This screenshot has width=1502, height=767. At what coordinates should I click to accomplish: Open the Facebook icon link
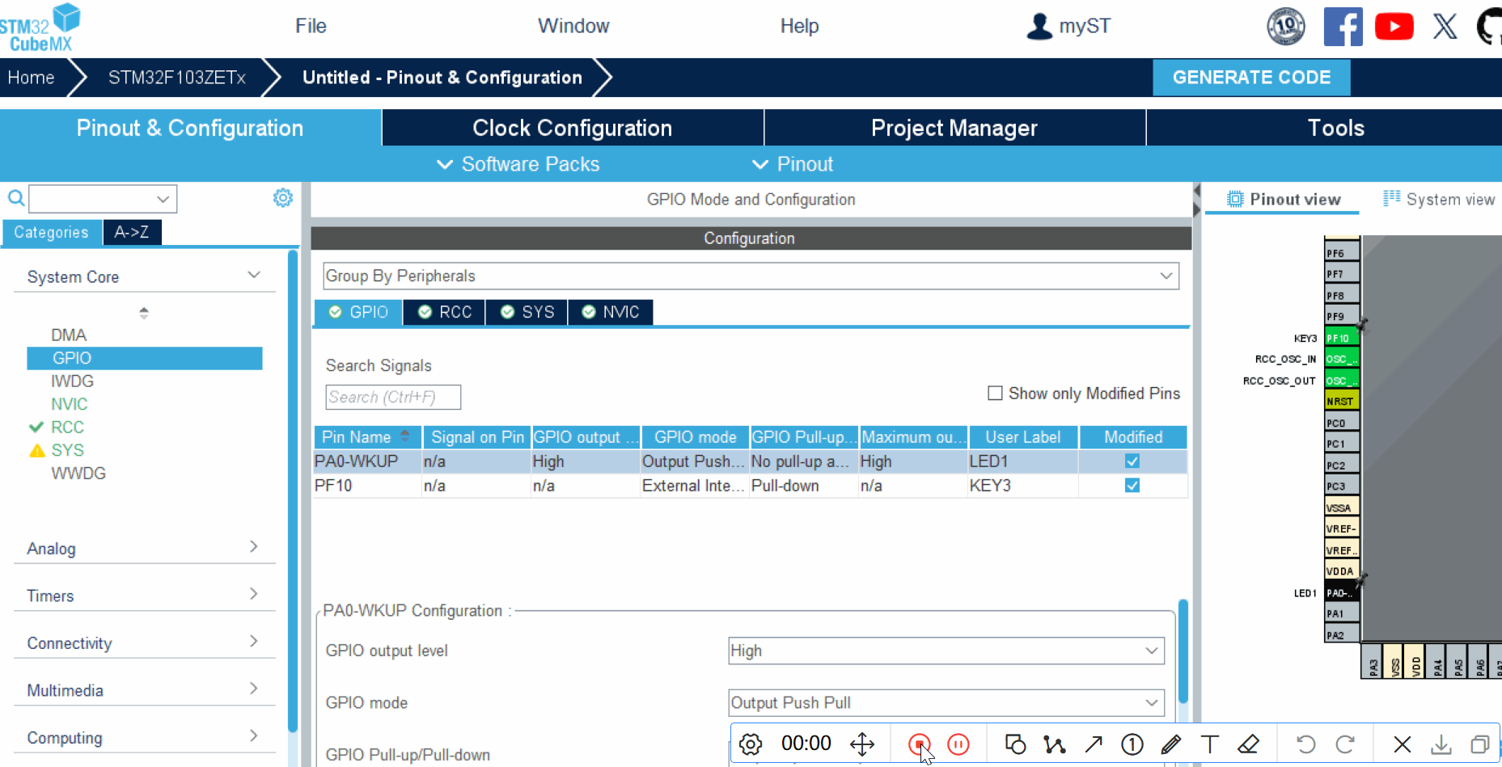1343,27
